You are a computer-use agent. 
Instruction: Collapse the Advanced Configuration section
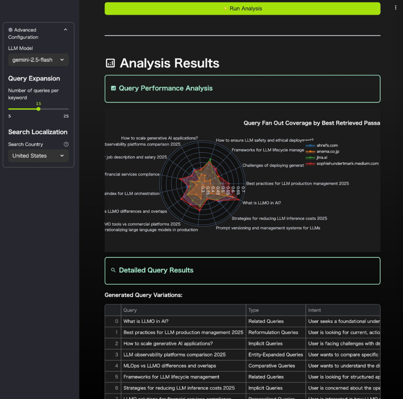[65, 30]
